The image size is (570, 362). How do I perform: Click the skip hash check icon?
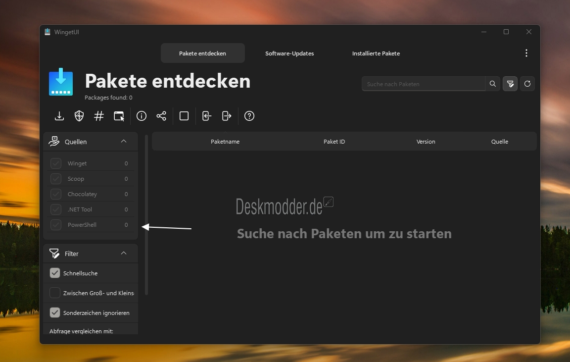[99, 116]
